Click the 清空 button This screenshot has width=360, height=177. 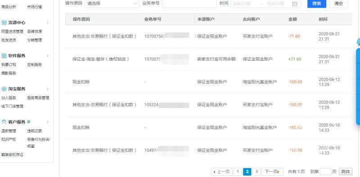click(339, 4)
